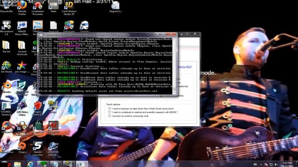Maximize the New World Studio window
This screenshot has height=167, width=298.
[187, 34]
